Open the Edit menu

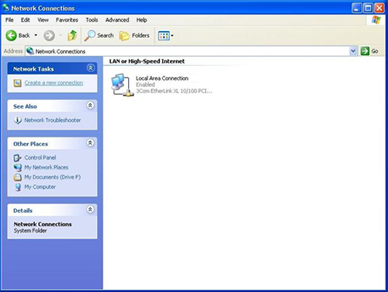tap(26, 20)
